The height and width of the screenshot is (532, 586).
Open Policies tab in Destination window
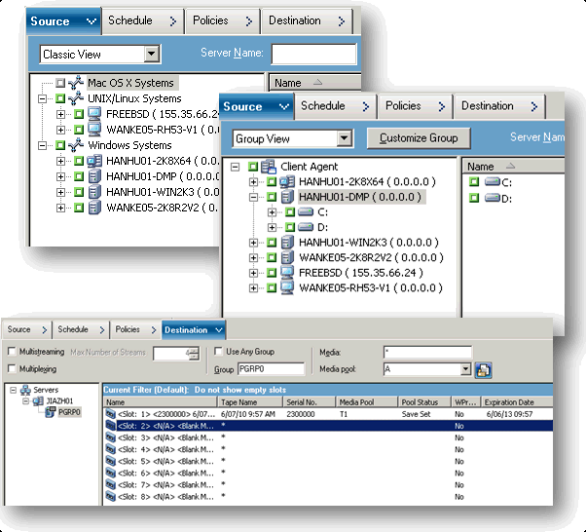click(135, 329)
